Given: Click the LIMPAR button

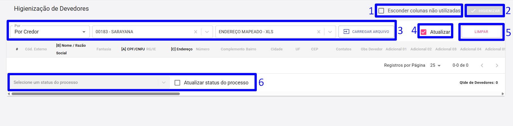Looking at the screenshot, I should 481,32.
